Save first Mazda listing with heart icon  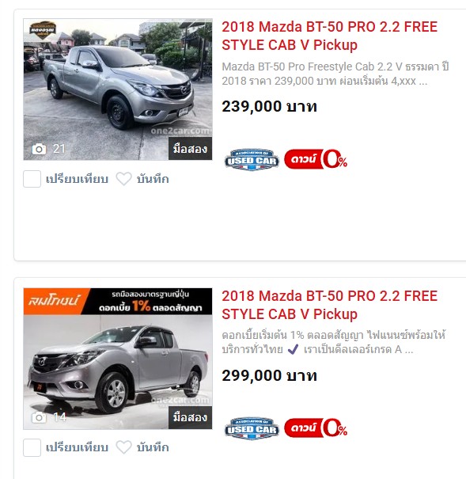pos(123,179)
